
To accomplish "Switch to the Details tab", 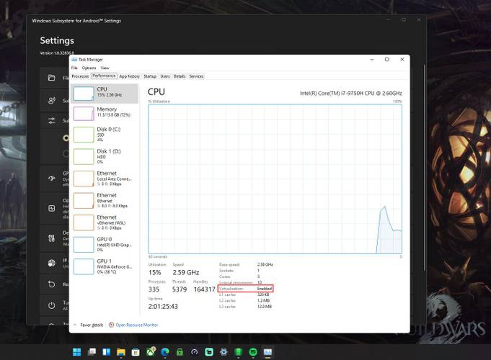I will pyautogui.click(x=180, y=76).
